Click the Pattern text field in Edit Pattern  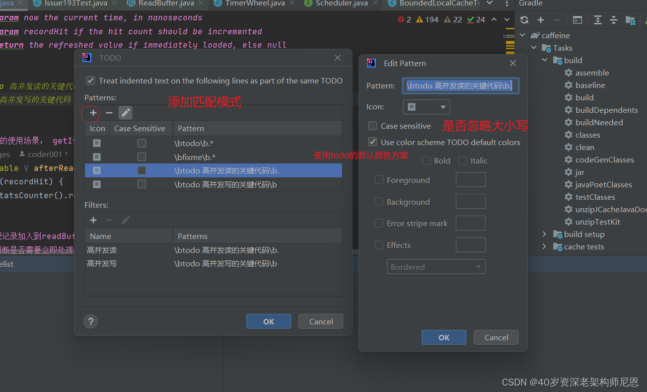(461, 85)
